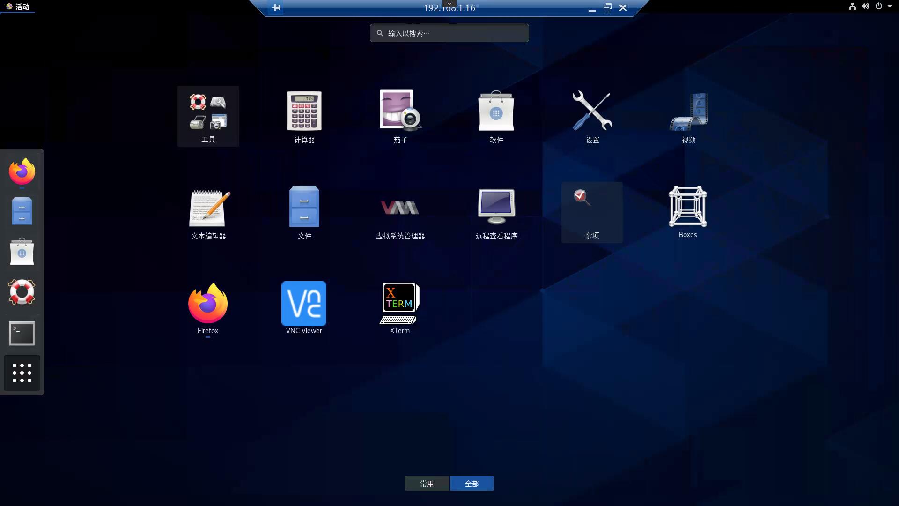Open the XTerm terminal
The width and height of the screenshot is (899, 506).
click(399, 307)
